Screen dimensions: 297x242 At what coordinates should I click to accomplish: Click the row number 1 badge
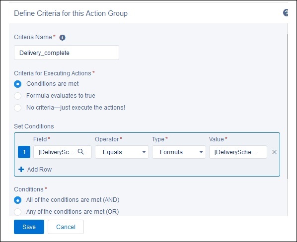[24, 152]
